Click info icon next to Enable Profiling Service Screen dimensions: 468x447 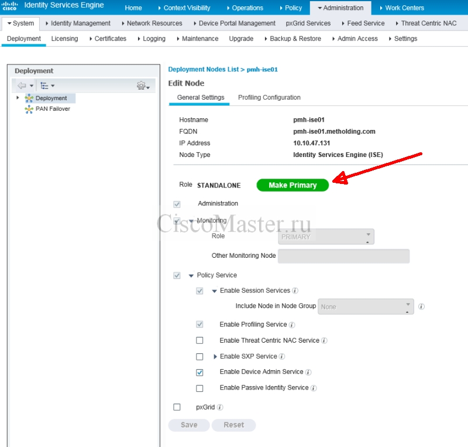pos(292,325)
